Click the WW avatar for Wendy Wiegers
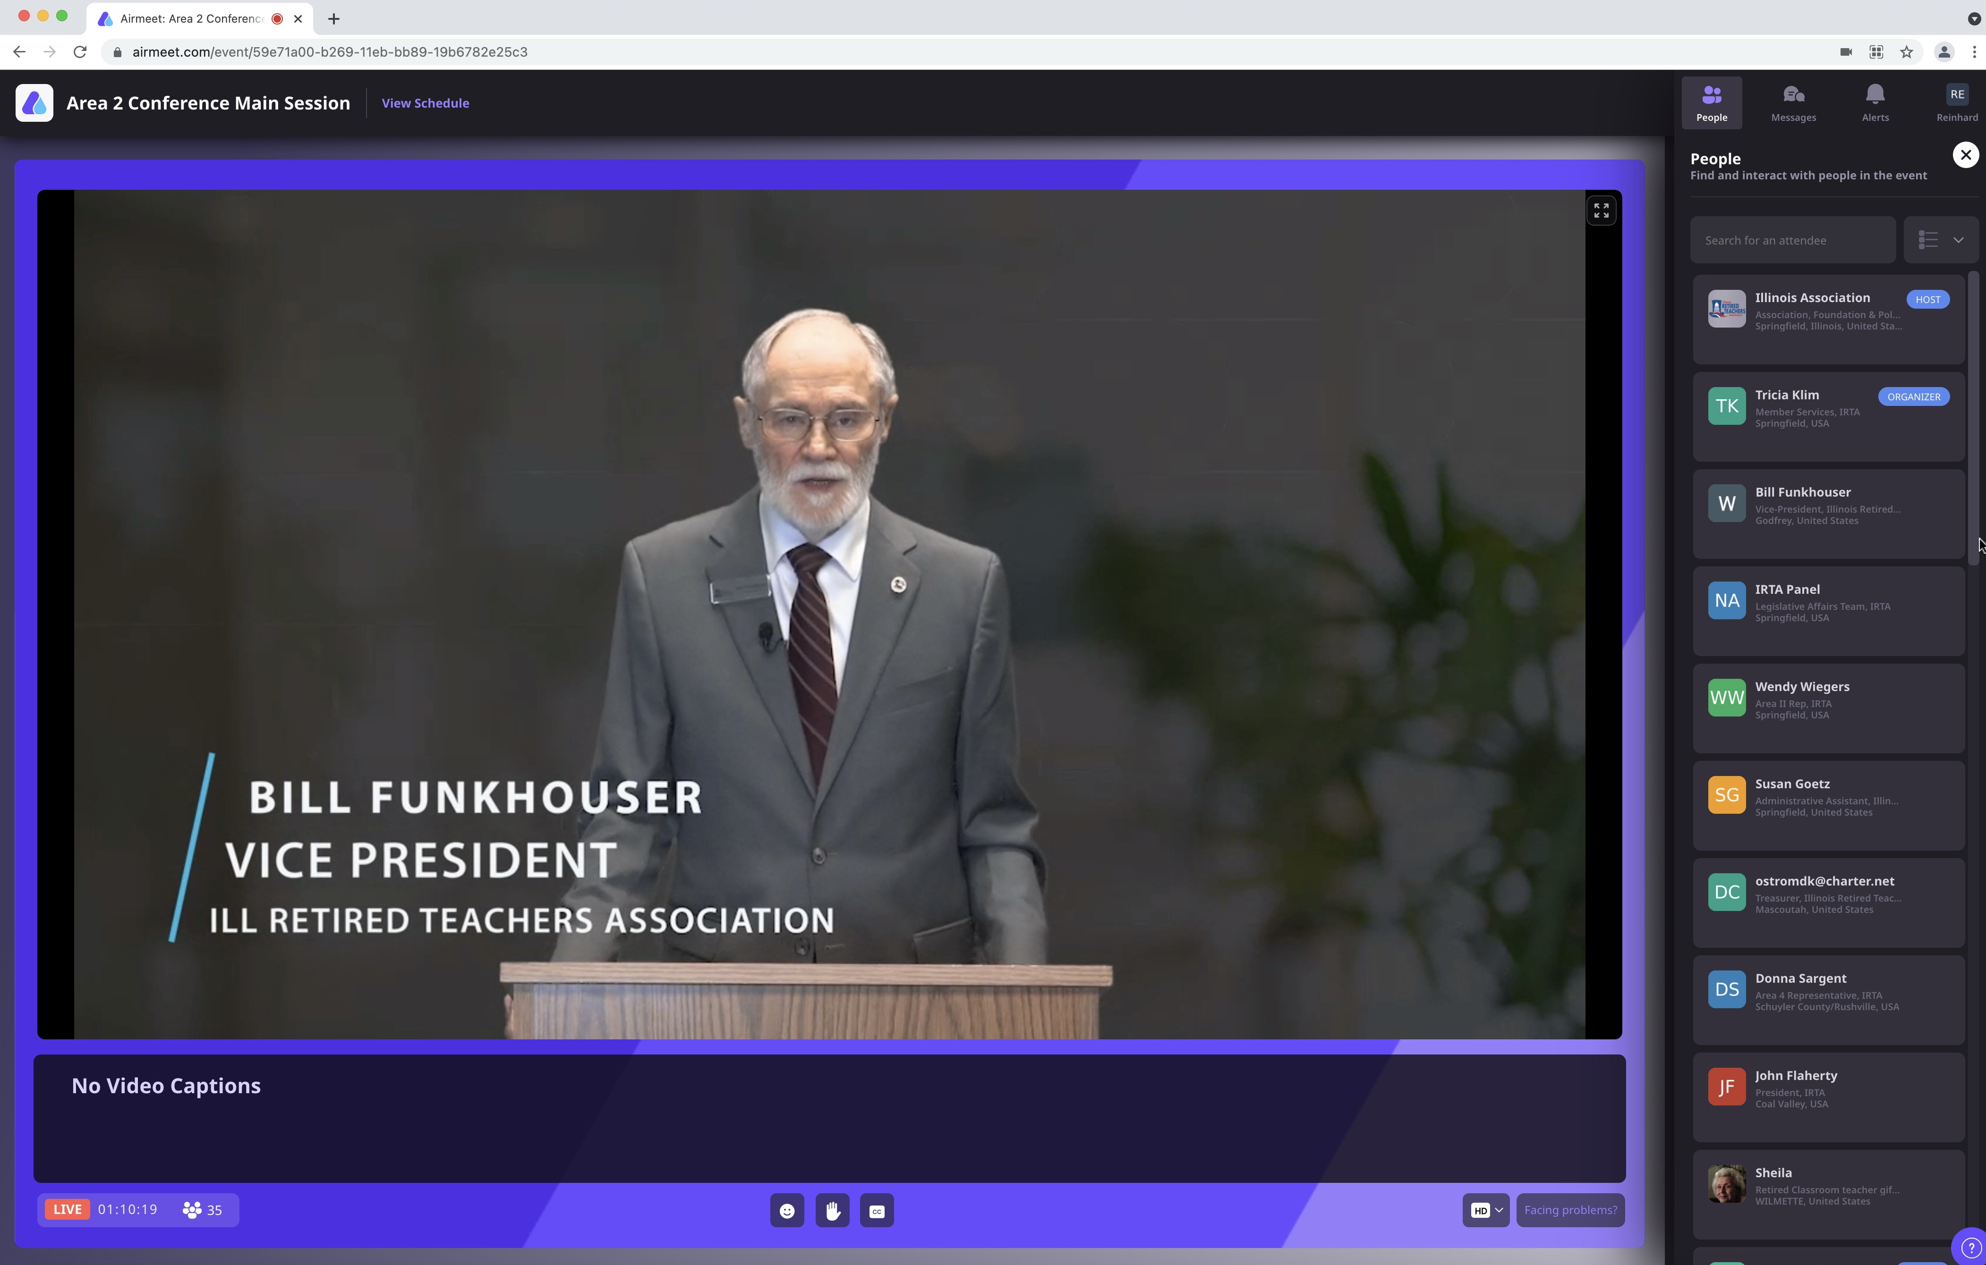 tap(1726, 698)
